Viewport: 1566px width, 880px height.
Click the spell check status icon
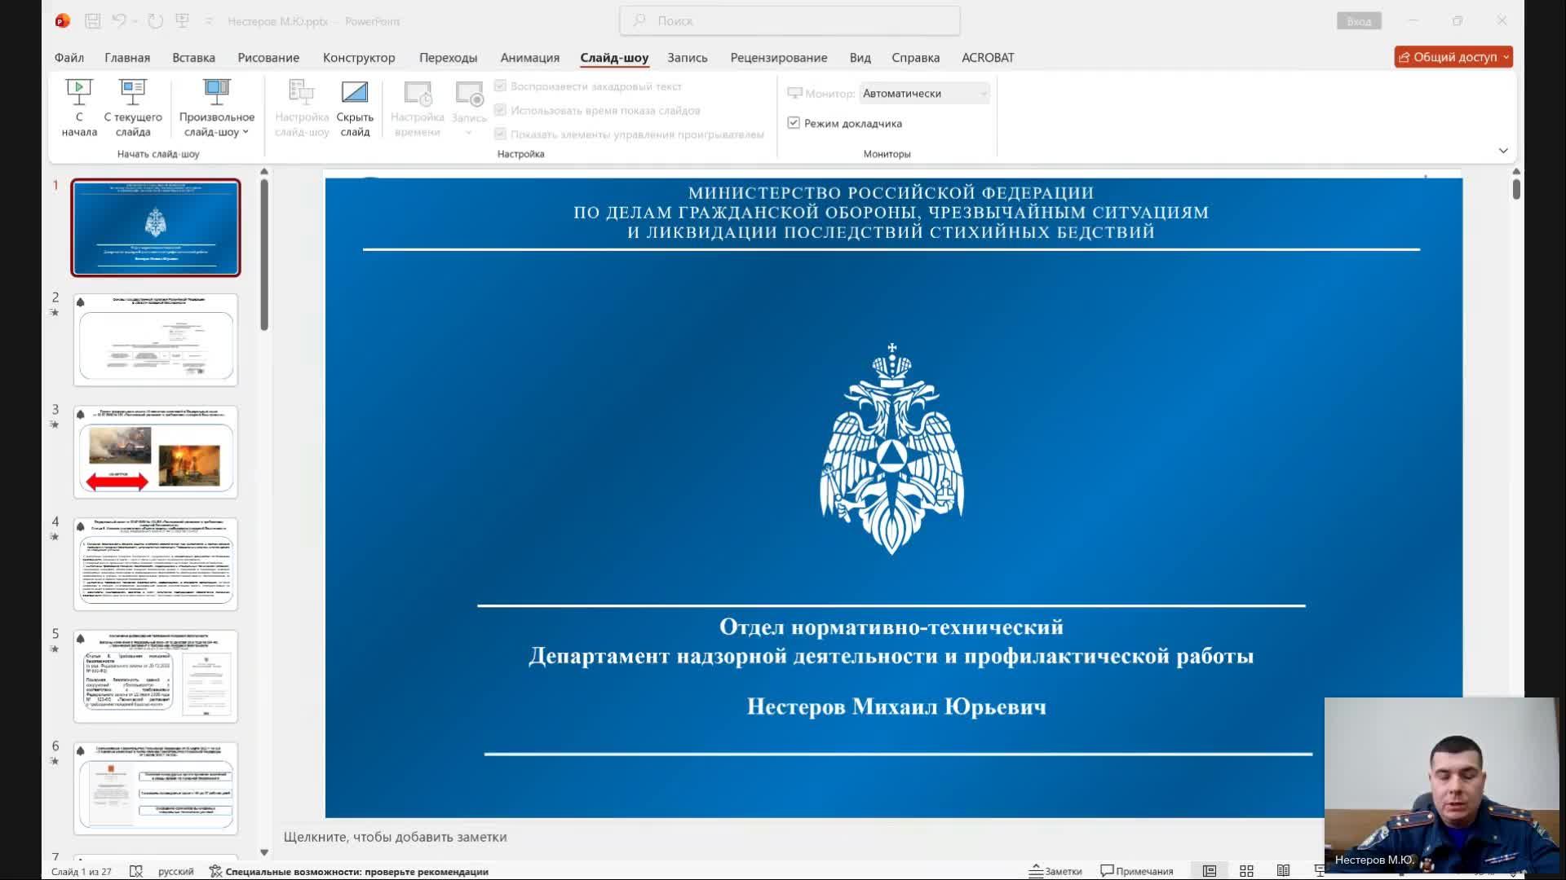pyautogui.click(x=136, y=871)
